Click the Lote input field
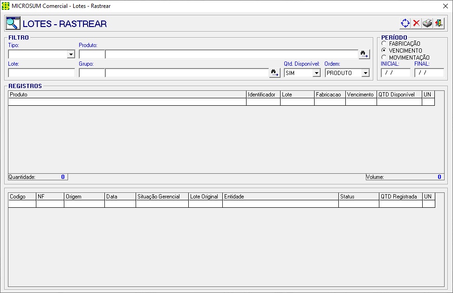This screenshot has width=453, height=293. coord(41,73)
